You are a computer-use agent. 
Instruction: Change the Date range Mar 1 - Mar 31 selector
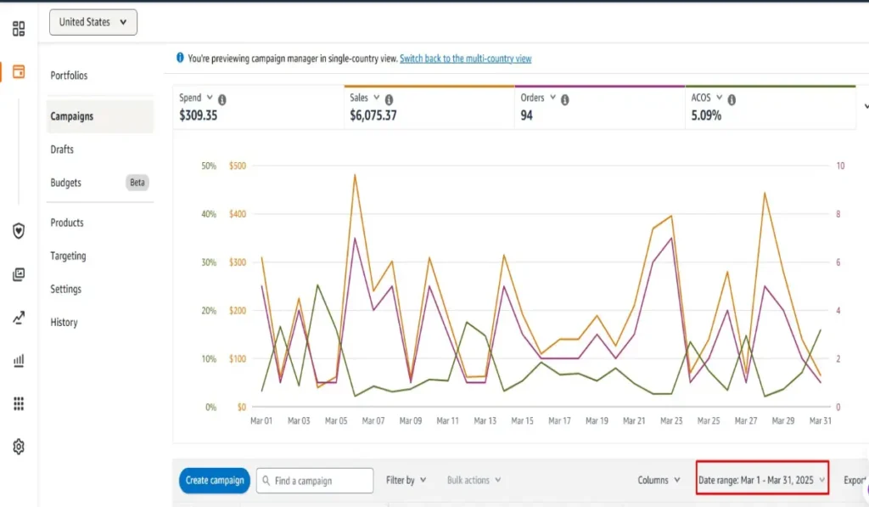coord(761,481)
